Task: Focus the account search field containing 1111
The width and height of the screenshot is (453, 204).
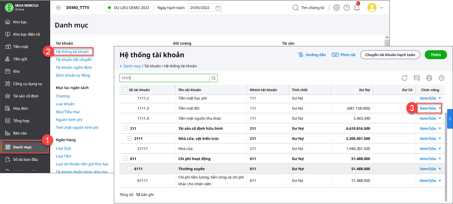Action: tap(165, 78)
